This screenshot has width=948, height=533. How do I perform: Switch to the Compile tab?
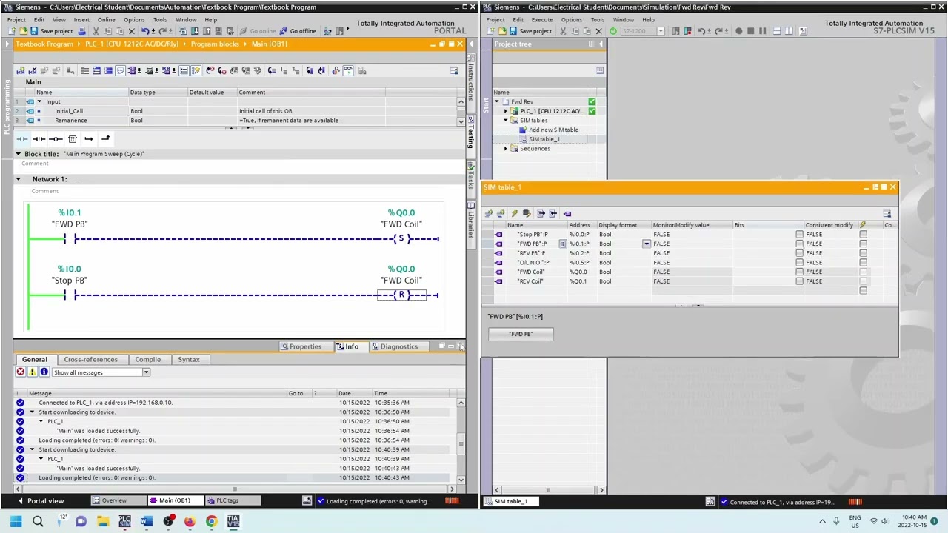(x=147, y=359)
